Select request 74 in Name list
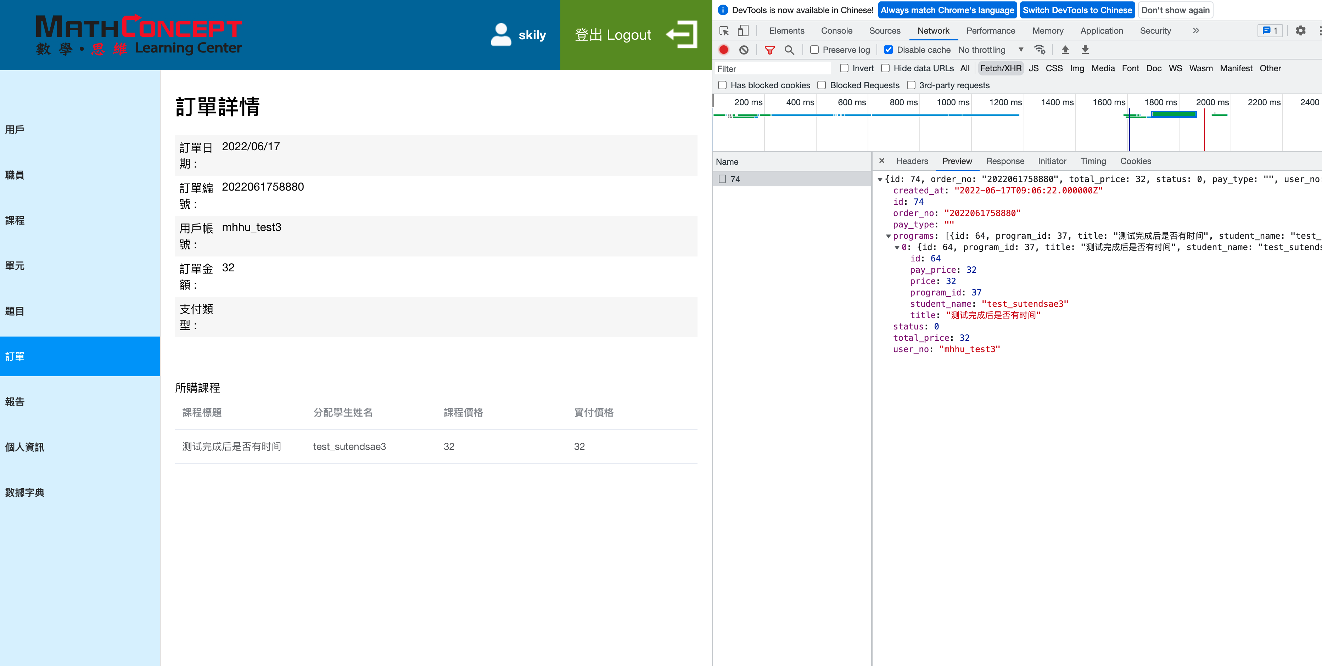Screen dimensions: 1322x666 coord(792,179)
